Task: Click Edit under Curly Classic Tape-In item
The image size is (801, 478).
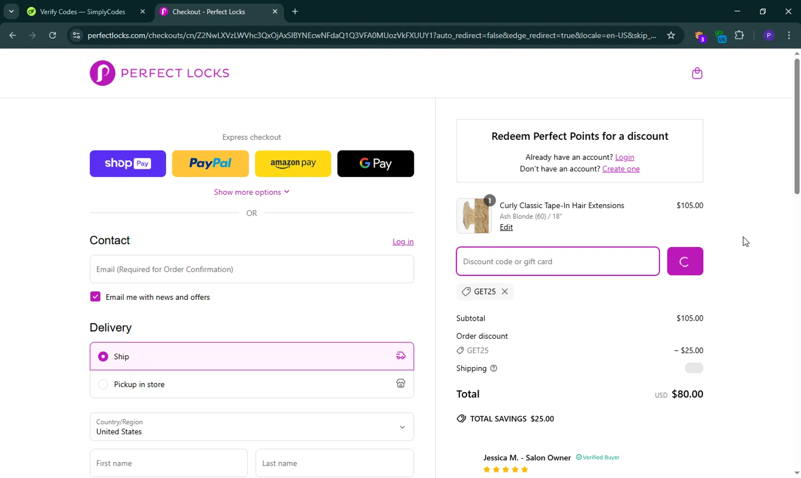Action: (x=506, y=227)
